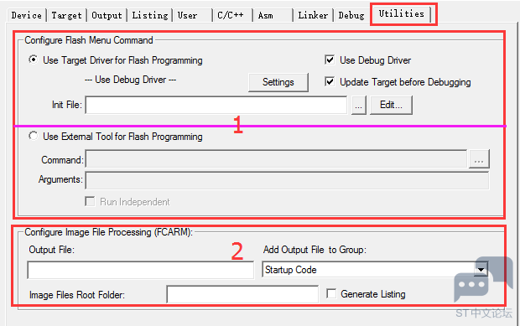Screen dimensions: 520x326
Task: Click the Edit... button for Init File
Action: (391, 105)
